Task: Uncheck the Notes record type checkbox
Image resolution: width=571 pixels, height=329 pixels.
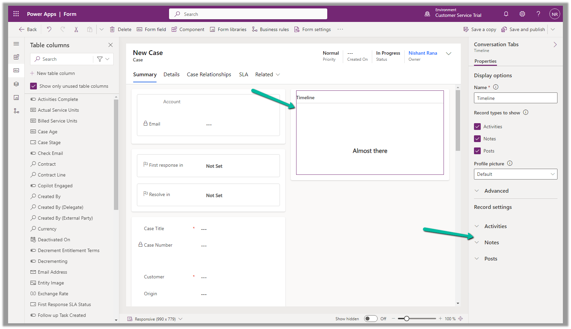Action: [477, 139]
